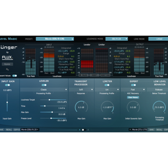
Task: Click RECALL for preset slot B
Action: point(159,130)
